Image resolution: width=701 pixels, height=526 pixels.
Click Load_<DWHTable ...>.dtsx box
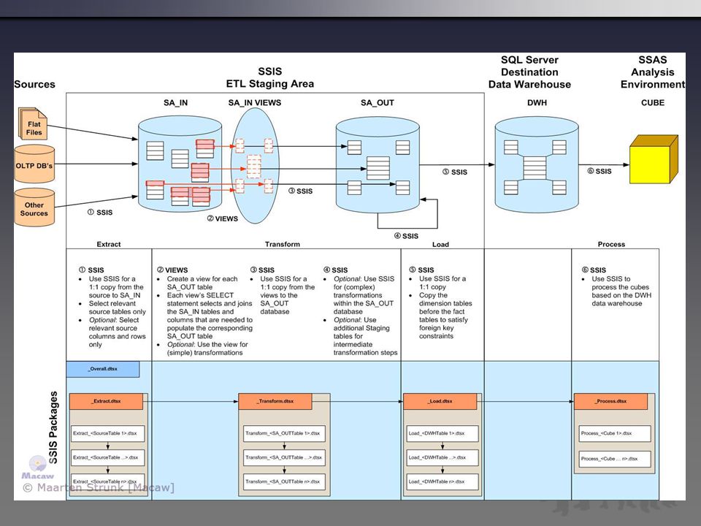443,457
